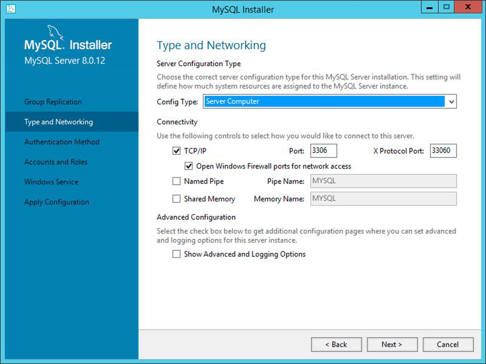Viewport: 486px width, 364px height.
Task: Enable the Named Pipe checkbox
Action: [x=177, y=181]
